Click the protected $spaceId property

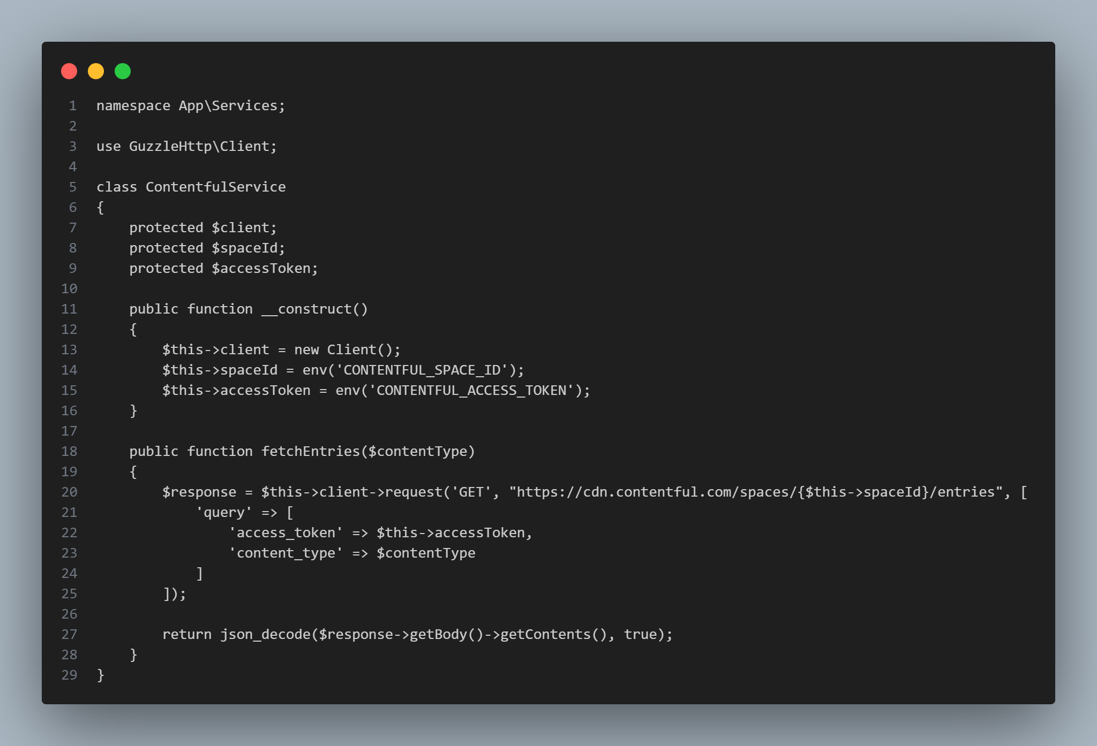point(207,248)
